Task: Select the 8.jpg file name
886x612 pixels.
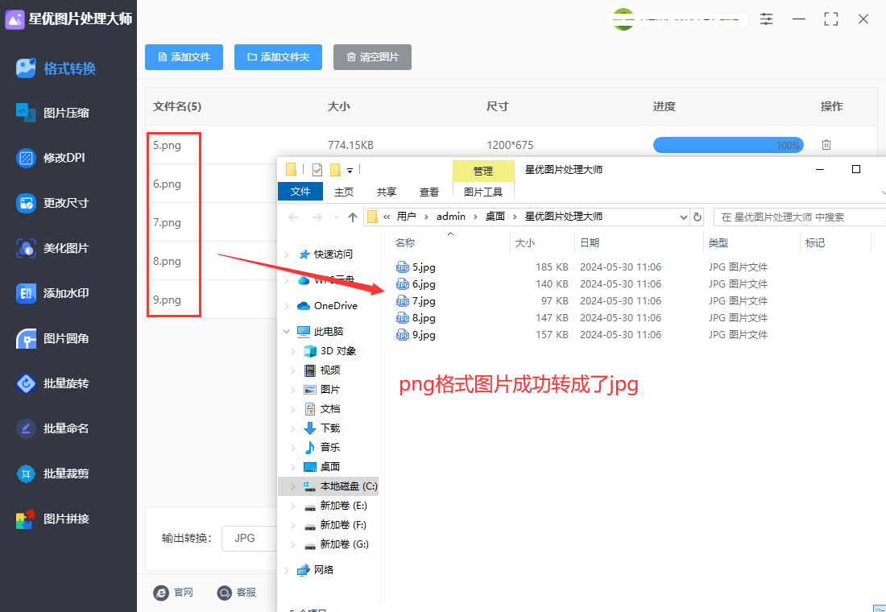Action: pyautogui.click(x=424, y=317)
